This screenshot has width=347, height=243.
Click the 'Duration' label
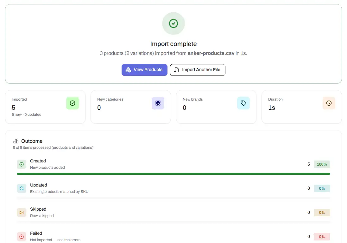tap(275, 99)
